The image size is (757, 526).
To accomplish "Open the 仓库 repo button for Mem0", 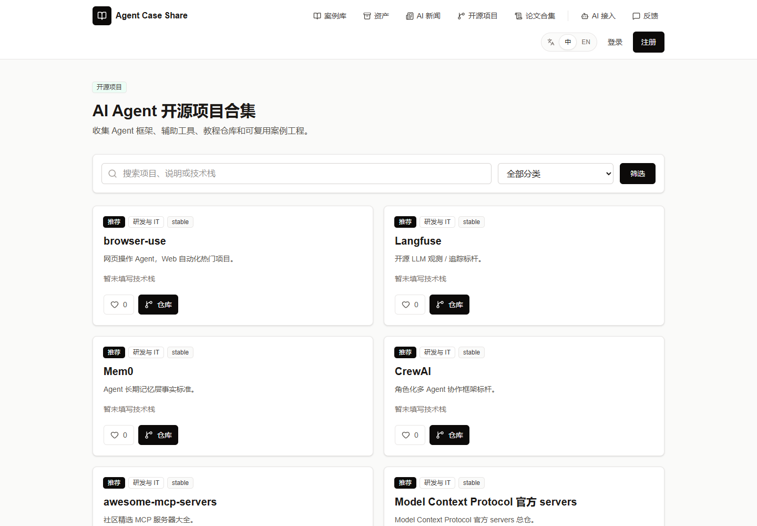I will pos(158,435).
